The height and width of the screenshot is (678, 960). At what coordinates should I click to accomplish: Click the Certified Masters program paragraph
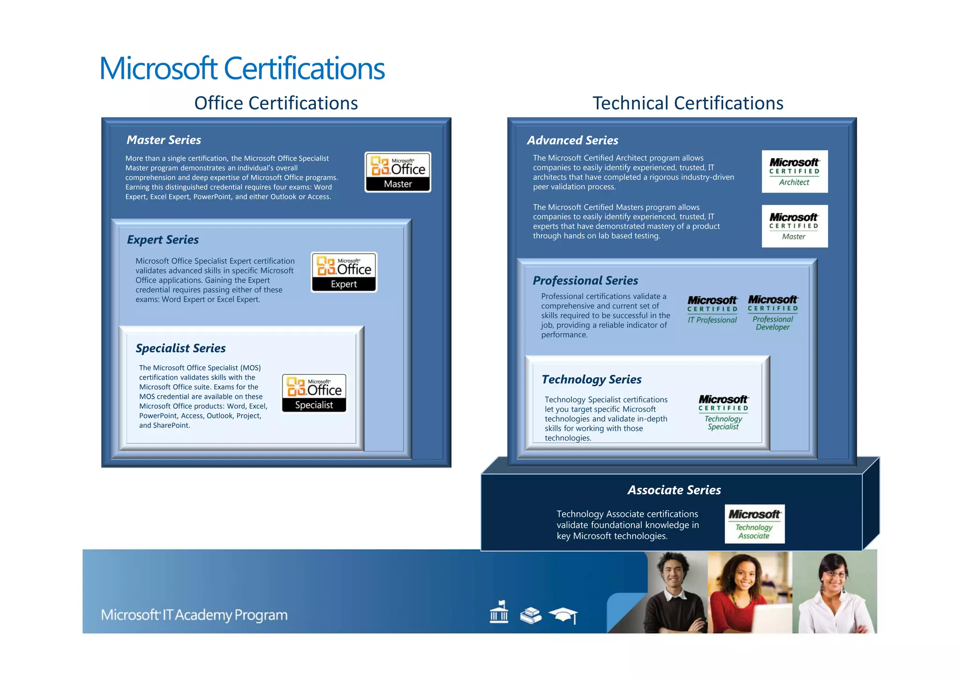click(x=626, y=221)
